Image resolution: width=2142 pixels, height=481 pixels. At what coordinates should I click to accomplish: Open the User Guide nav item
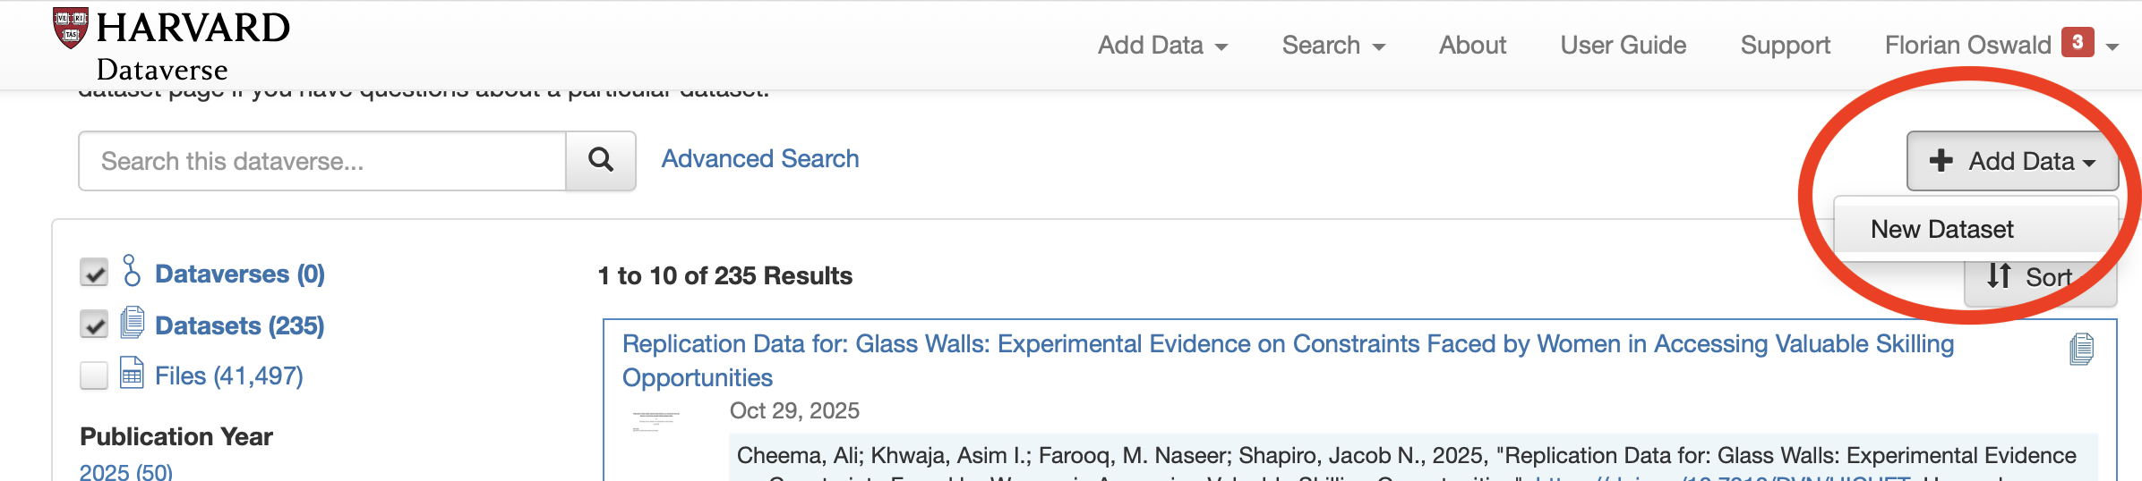(x=1623, y=46)
